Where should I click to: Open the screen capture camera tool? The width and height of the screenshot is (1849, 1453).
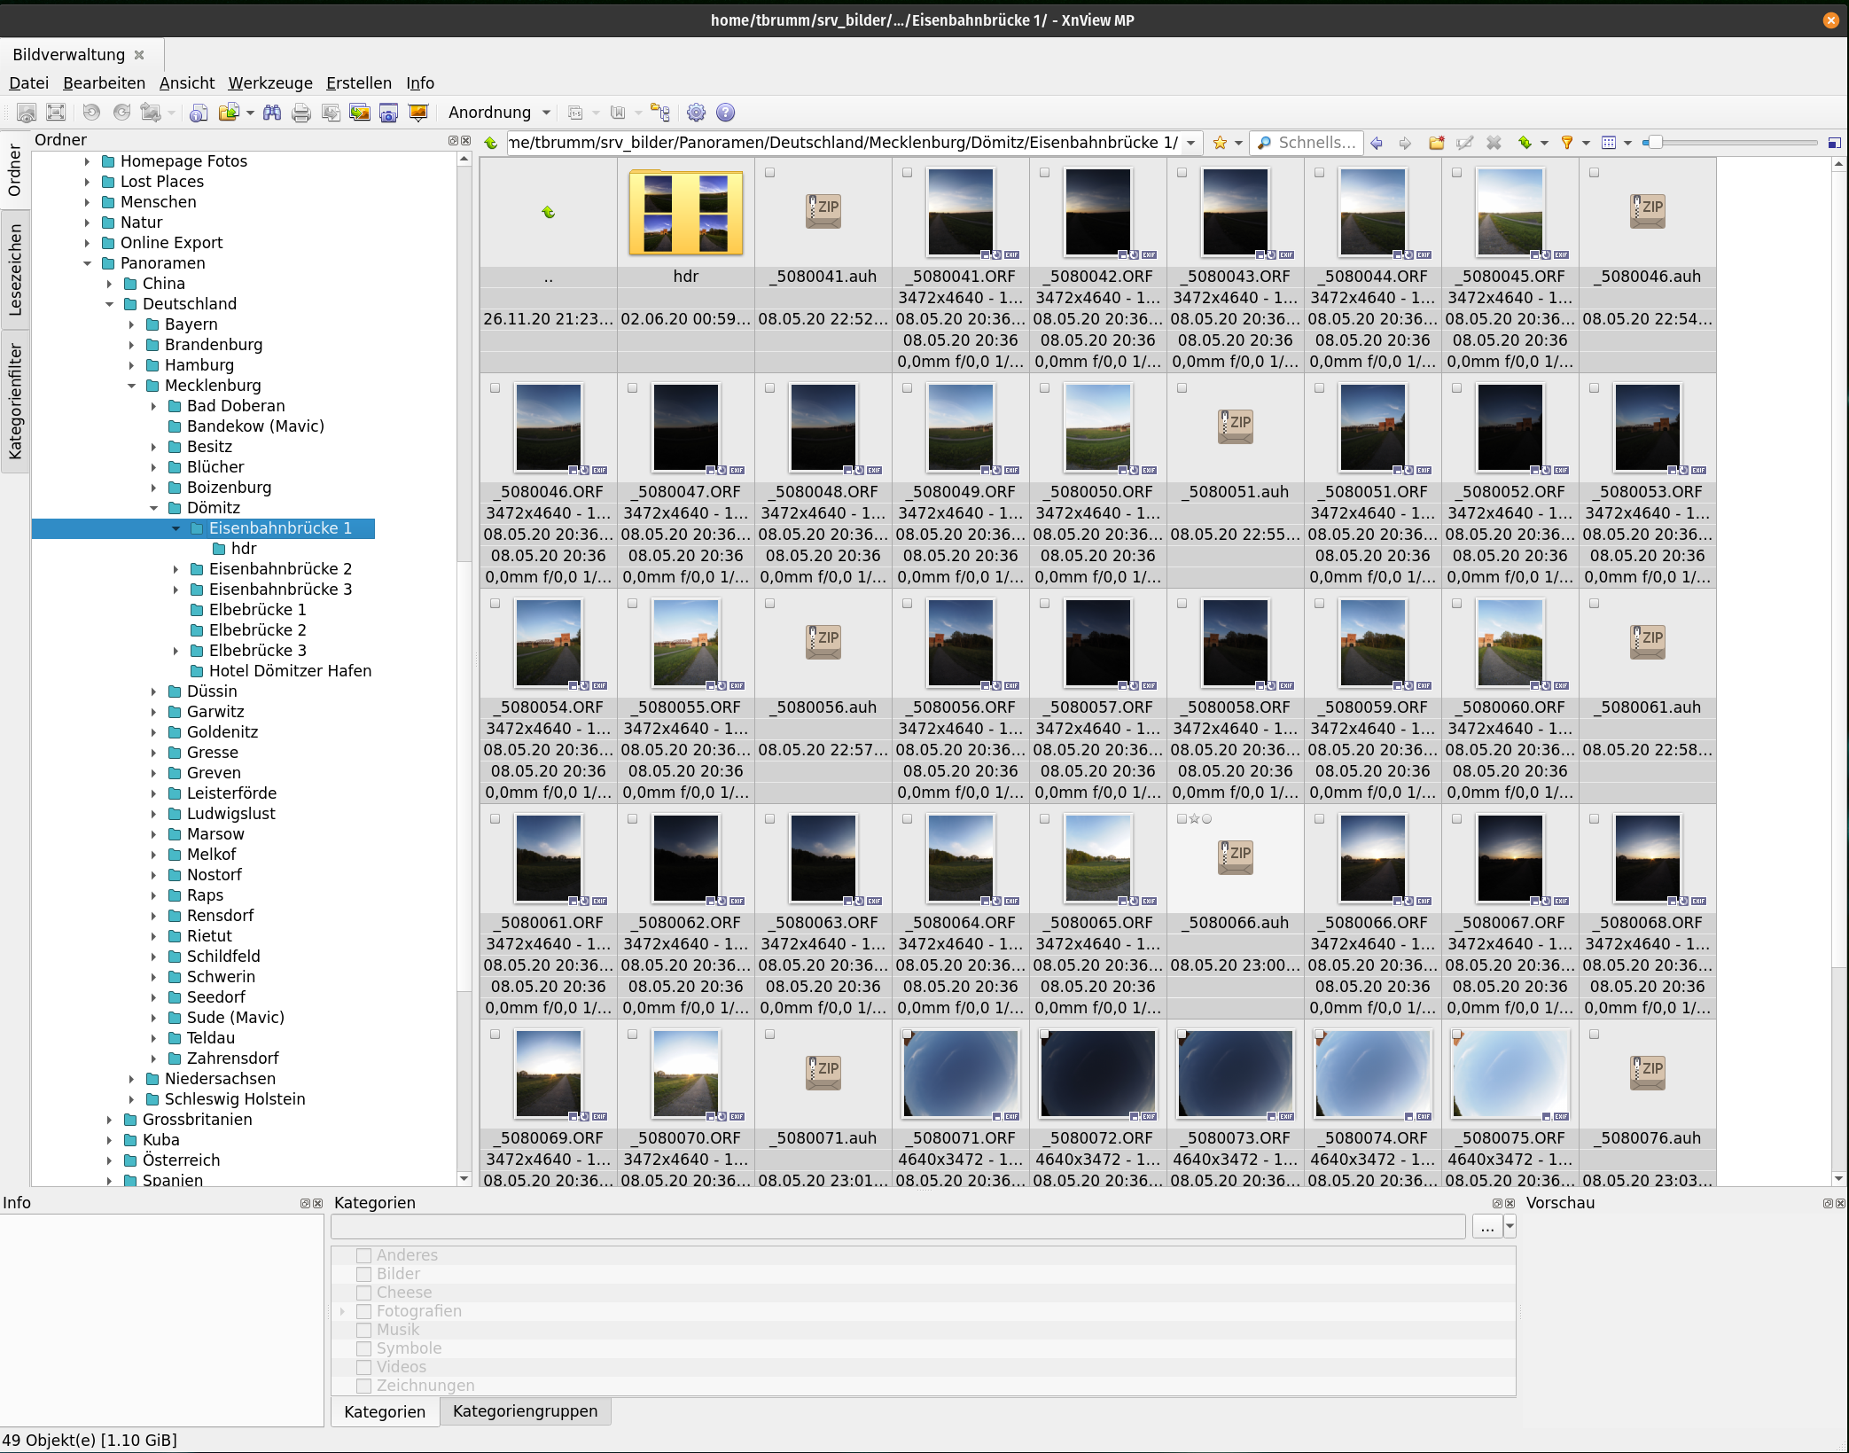click(388, 113)
